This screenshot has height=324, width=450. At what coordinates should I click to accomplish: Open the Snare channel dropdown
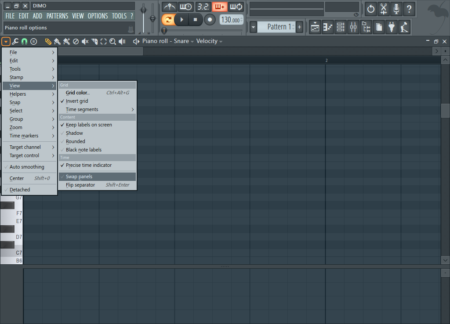(183, 41)
